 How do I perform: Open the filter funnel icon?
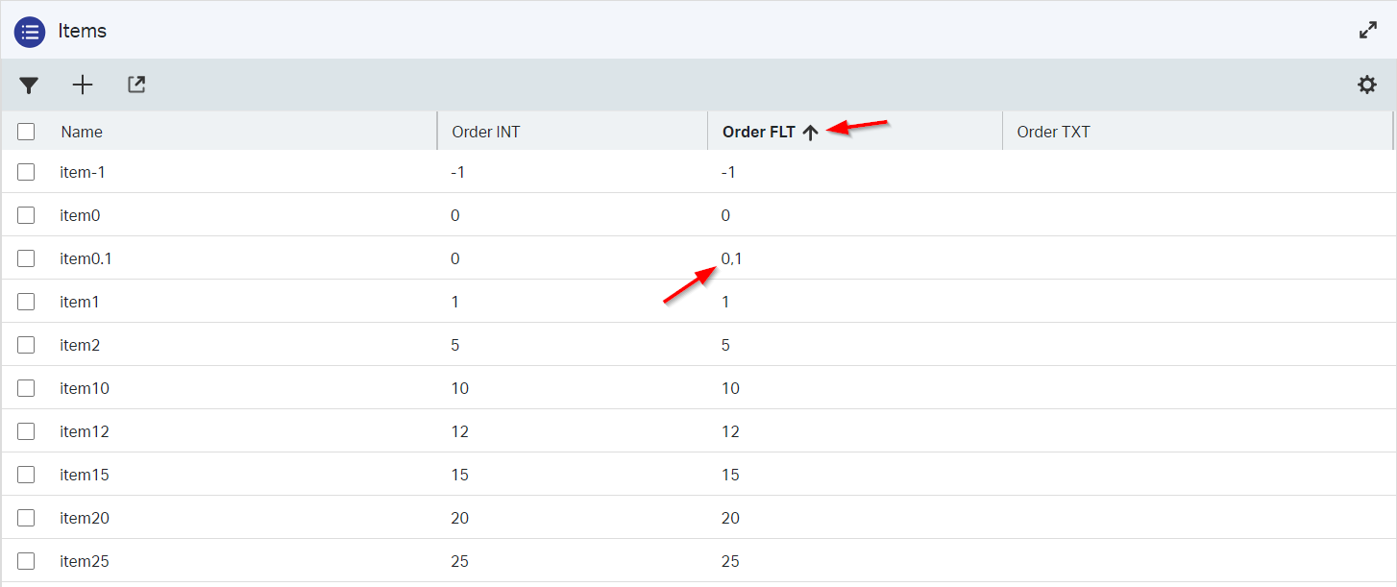(29, 86)
